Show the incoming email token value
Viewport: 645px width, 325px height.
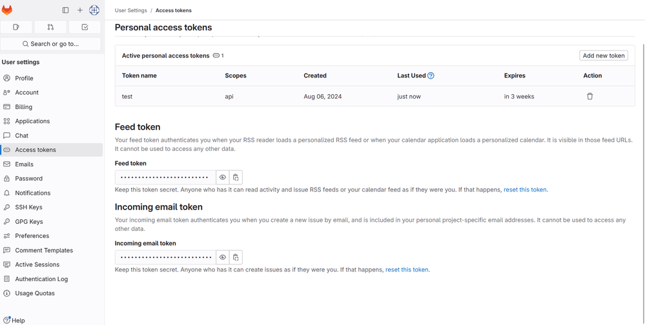pos(223,257)
